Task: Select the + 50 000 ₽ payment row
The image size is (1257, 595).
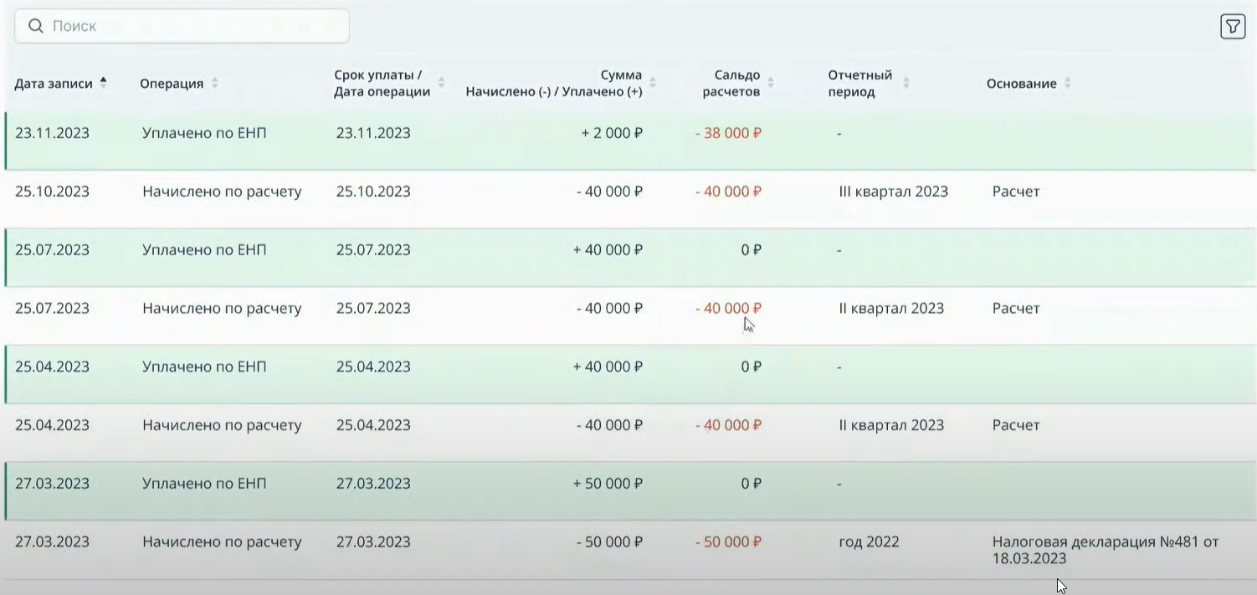Action: pyautogui.click(x=608, y=484)
